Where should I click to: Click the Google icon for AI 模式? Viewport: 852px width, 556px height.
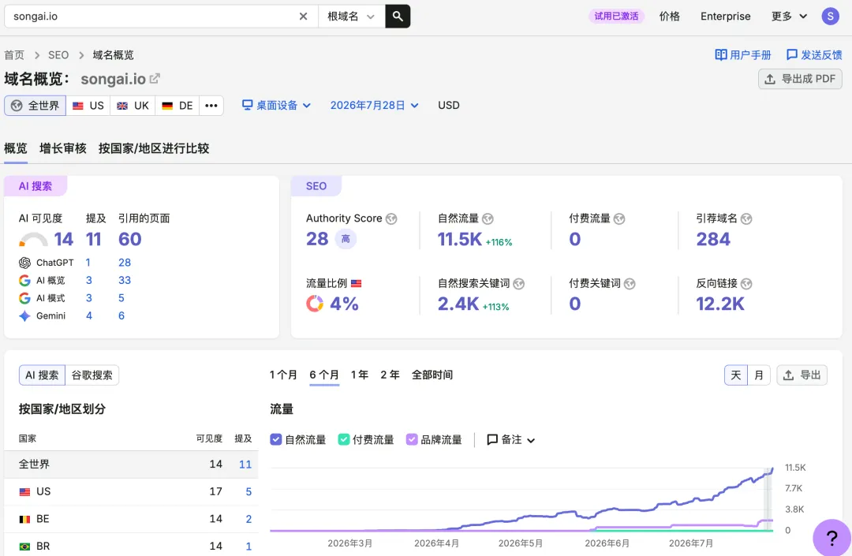point(24,298)
